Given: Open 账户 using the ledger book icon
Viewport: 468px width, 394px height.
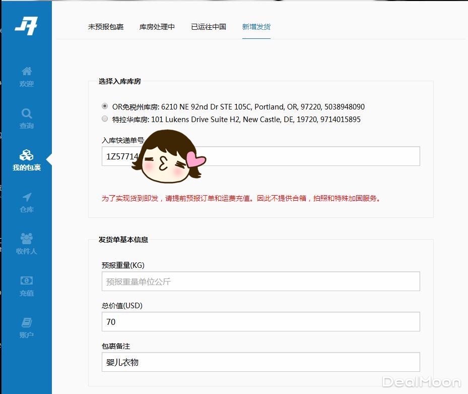Looking at the screenshot, I should click(x=26, y=322).
